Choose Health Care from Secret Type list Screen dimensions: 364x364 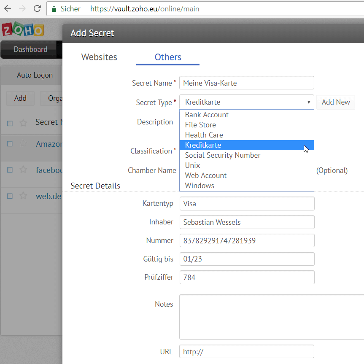(x=247, y=135)
